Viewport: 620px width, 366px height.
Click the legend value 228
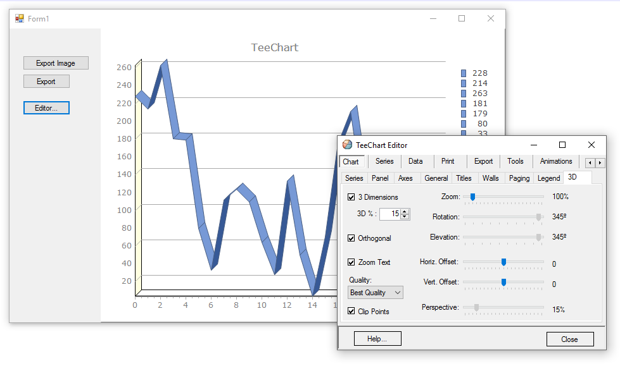click(479, 73)
